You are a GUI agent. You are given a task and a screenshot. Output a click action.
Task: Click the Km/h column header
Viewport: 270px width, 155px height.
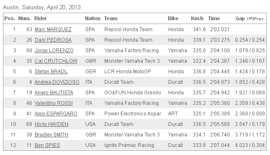point(197,19)
